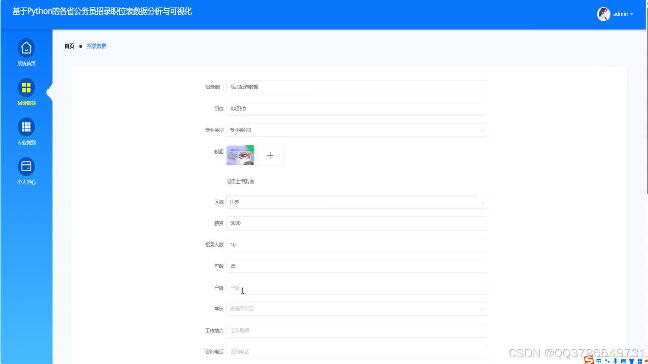Open the Sogou soft keyboard icon
Image resolution: width=648 pixels, height=364 pixels.
[x=623, y=360]
